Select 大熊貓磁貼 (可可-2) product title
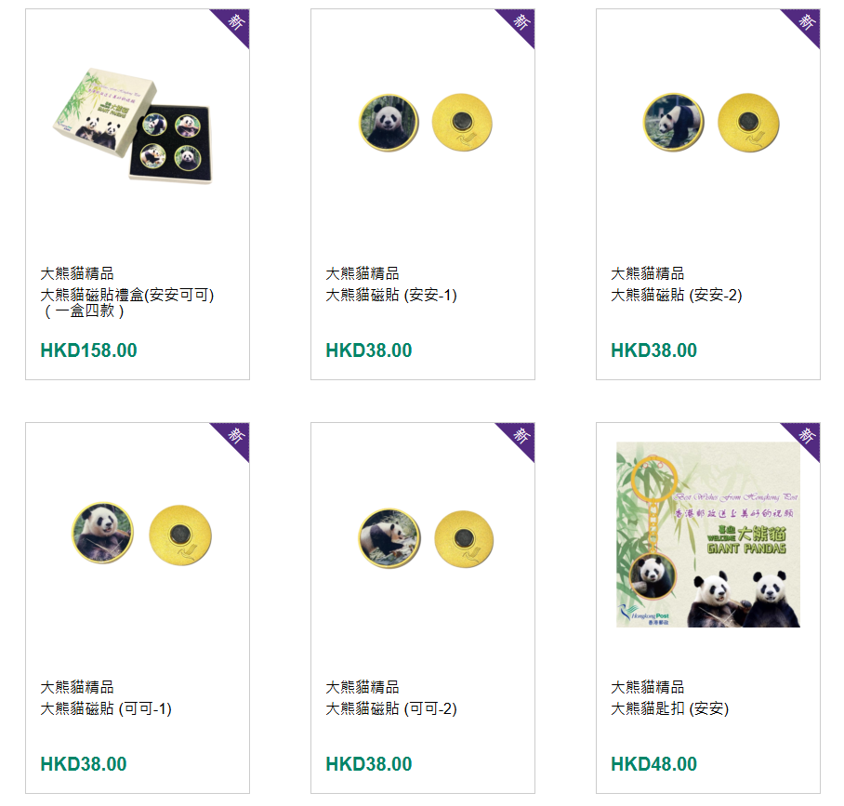 391,708
